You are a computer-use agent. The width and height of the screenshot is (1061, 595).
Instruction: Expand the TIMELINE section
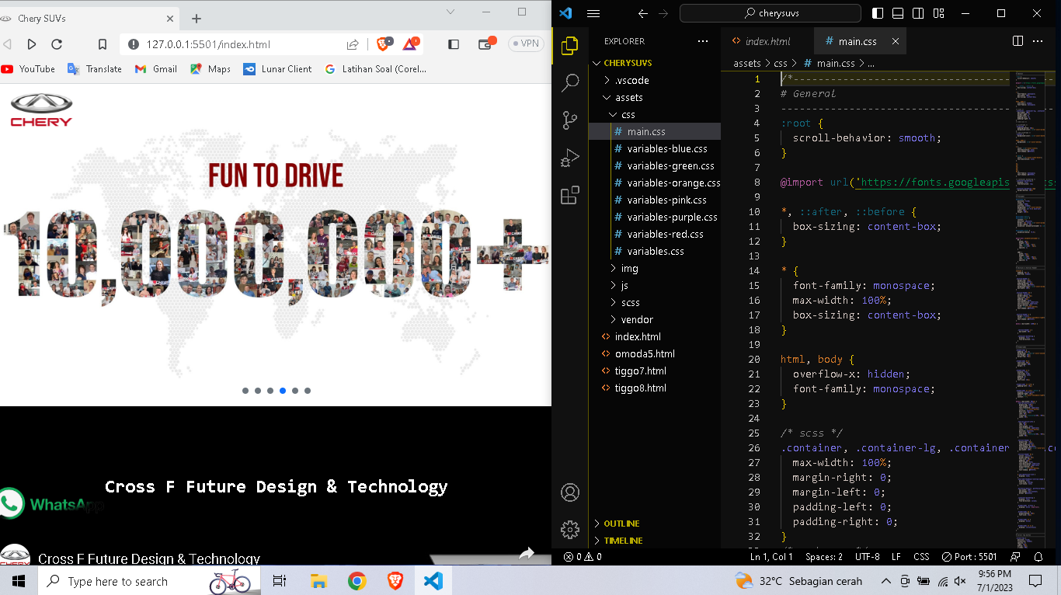point(655,541)
